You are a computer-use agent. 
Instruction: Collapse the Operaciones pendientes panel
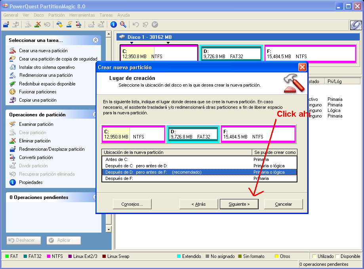point(95,197)
